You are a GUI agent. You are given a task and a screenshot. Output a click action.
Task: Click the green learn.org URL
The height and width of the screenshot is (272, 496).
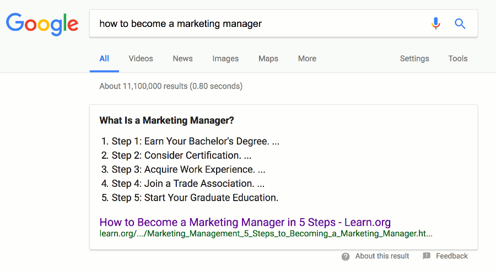tap(266, 234)
